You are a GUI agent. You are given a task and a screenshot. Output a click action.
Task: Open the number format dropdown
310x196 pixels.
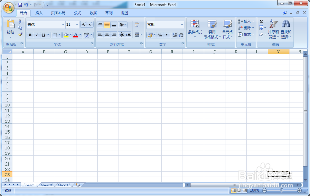[182, 25]
